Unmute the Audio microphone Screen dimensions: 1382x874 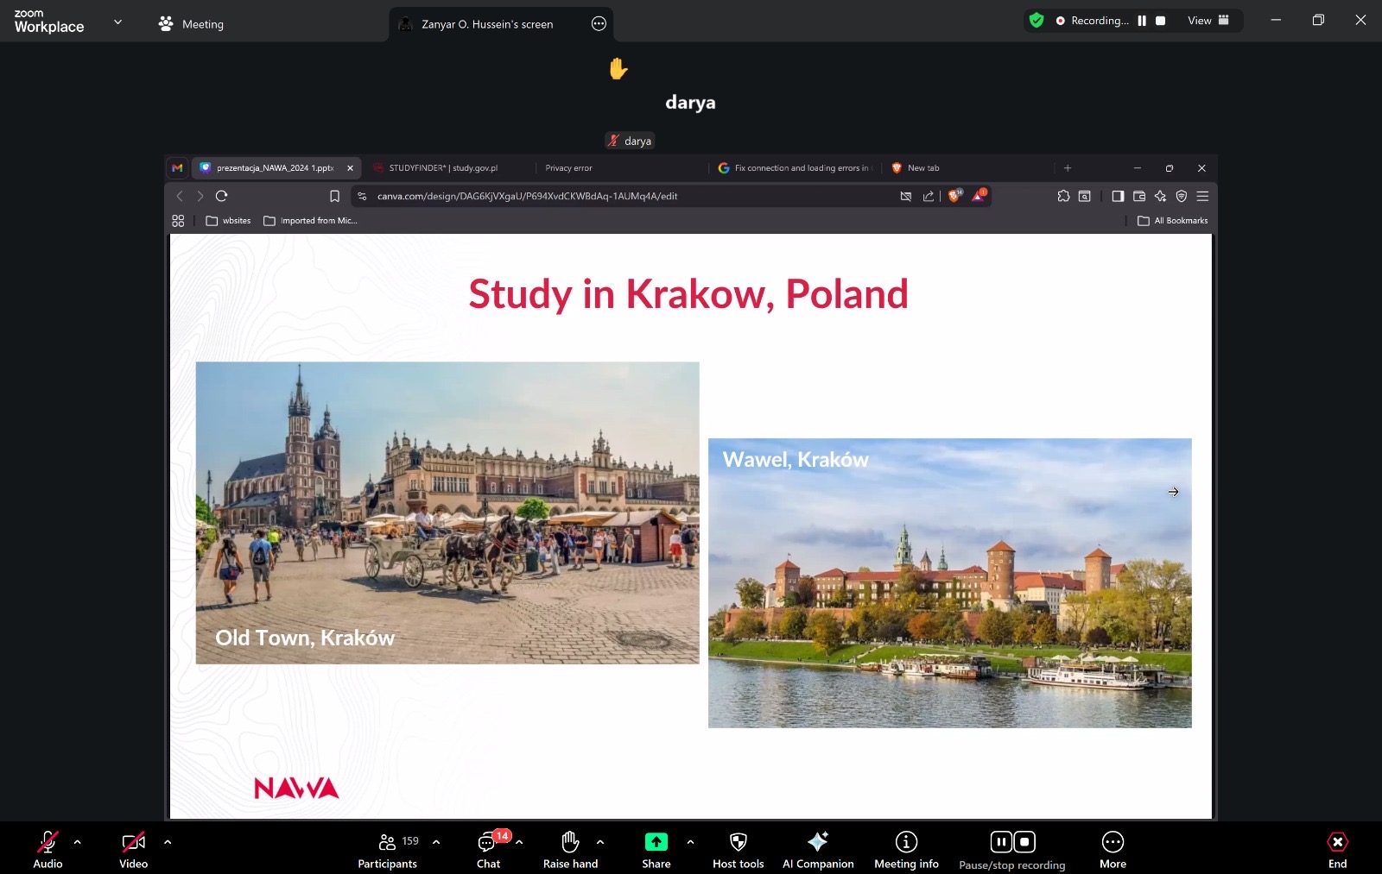[x=48, y=850]
